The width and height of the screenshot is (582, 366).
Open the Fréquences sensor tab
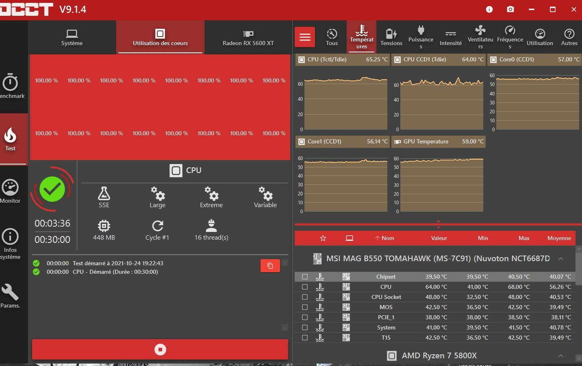click(510, 37)
